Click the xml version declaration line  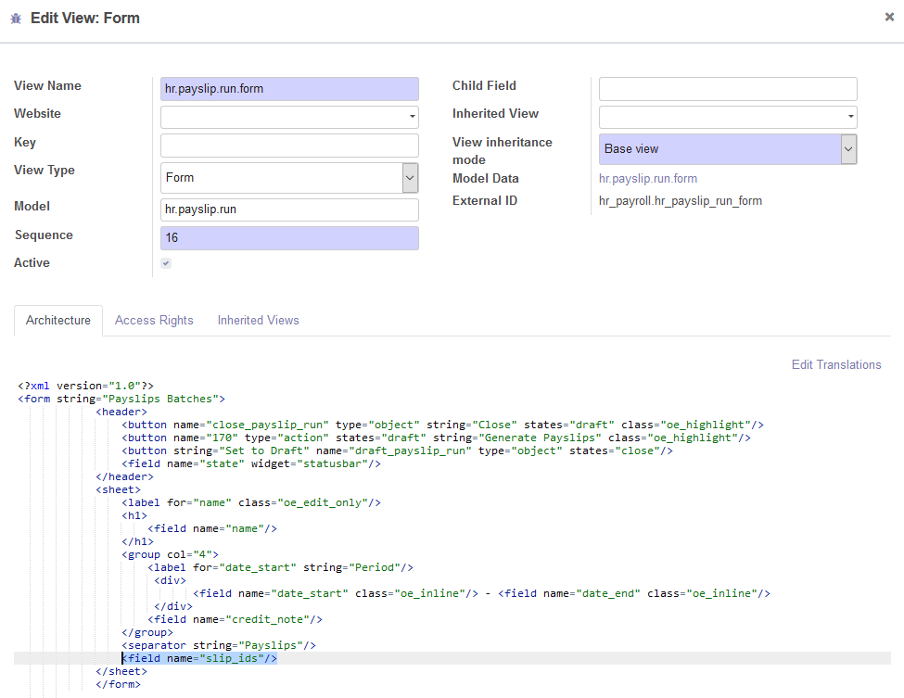coord(86,386)
